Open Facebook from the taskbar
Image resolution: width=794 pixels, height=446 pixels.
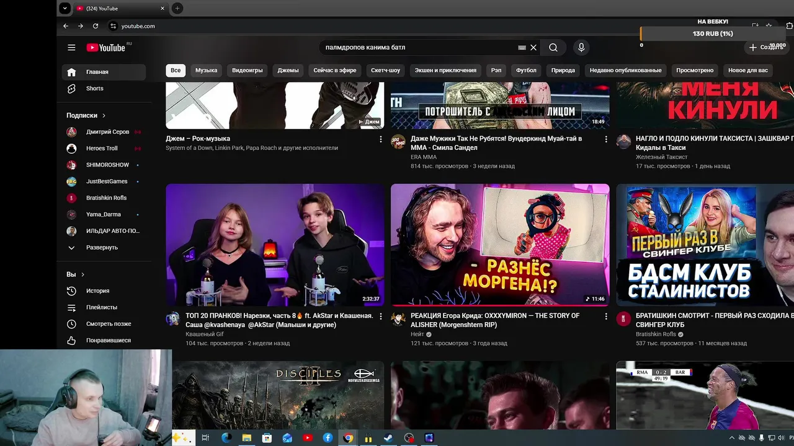click(x=328, y=438)
